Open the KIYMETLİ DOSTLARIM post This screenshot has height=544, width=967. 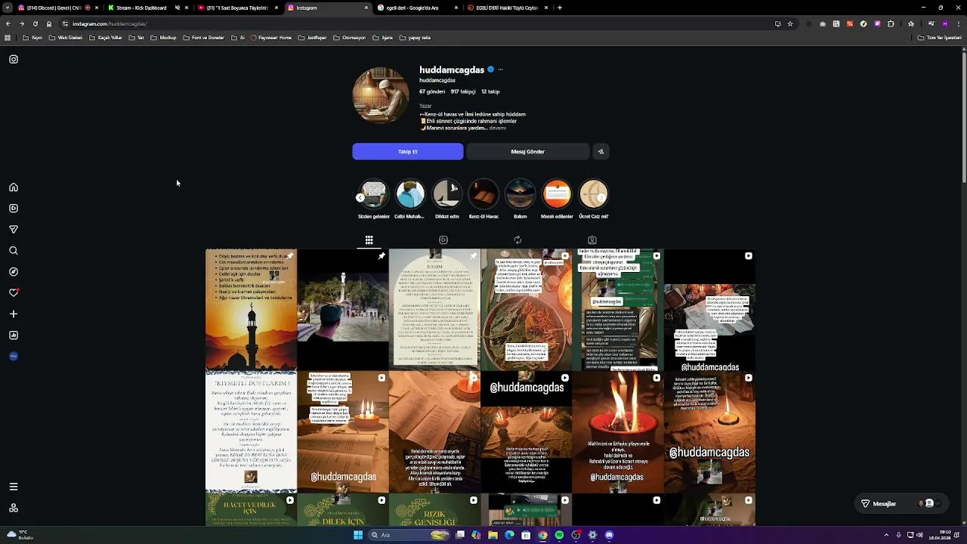[251, 431]
